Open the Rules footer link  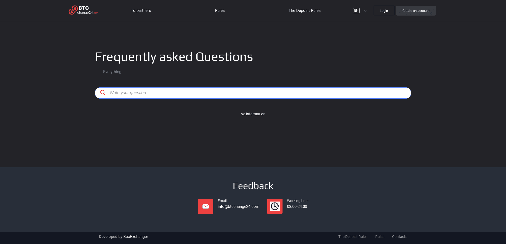pyautogui.click(x=379, y=237)
